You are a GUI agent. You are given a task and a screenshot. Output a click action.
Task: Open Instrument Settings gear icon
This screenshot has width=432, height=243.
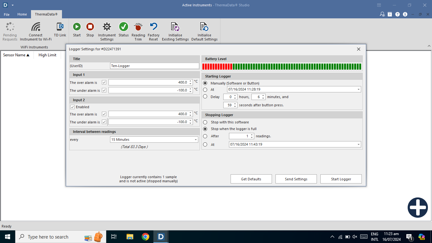click(107, 27)
